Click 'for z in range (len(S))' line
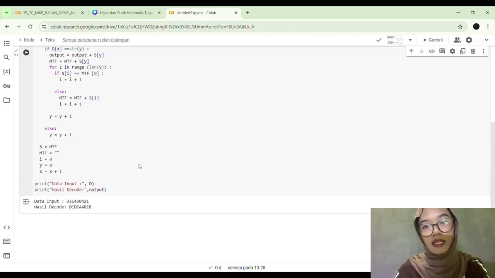The width and height of the screenshot is (495, 278). (80, 67)
